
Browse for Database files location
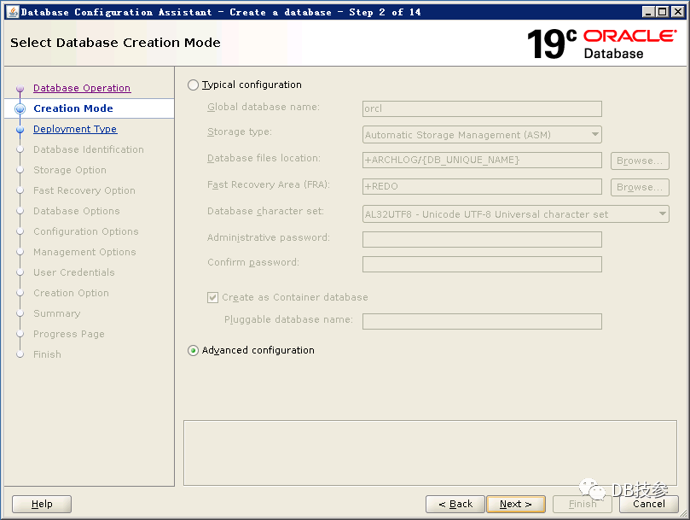(x=640, y=161)
